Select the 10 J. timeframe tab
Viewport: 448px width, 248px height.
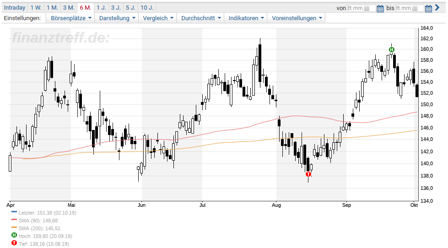[x=147, y=8]
